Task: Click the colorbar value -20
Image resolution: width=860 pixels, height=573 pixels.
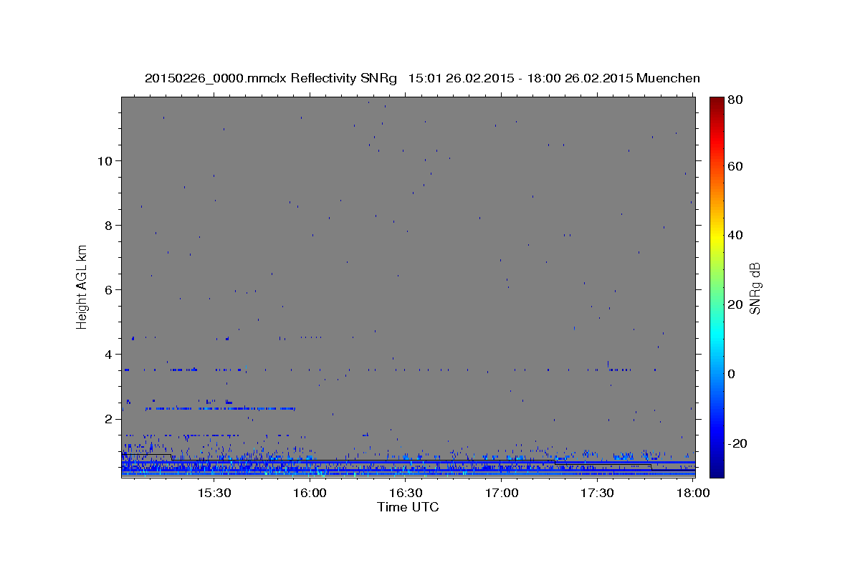Action: 737,443
